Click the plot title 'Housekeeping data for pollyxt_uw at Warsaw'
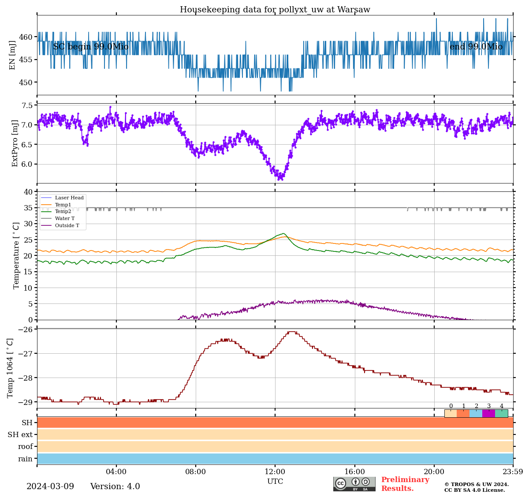 coord(275,10)
